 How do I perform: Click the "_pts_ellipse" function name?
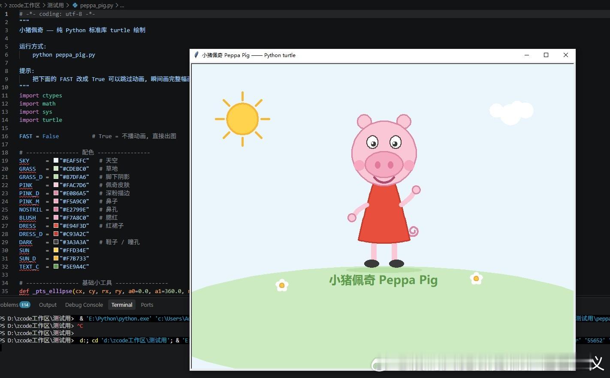[52, 291]
